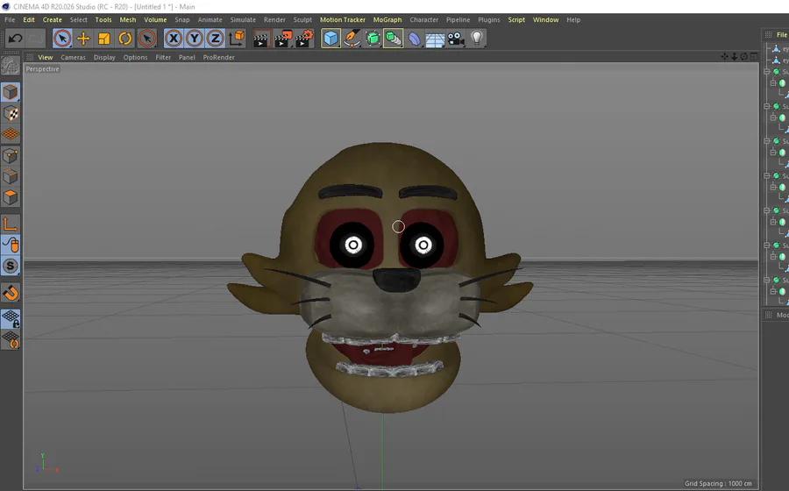Select the Live Selection tool
The height and width of the screenshot is (491, 789).
coord(62,39)
